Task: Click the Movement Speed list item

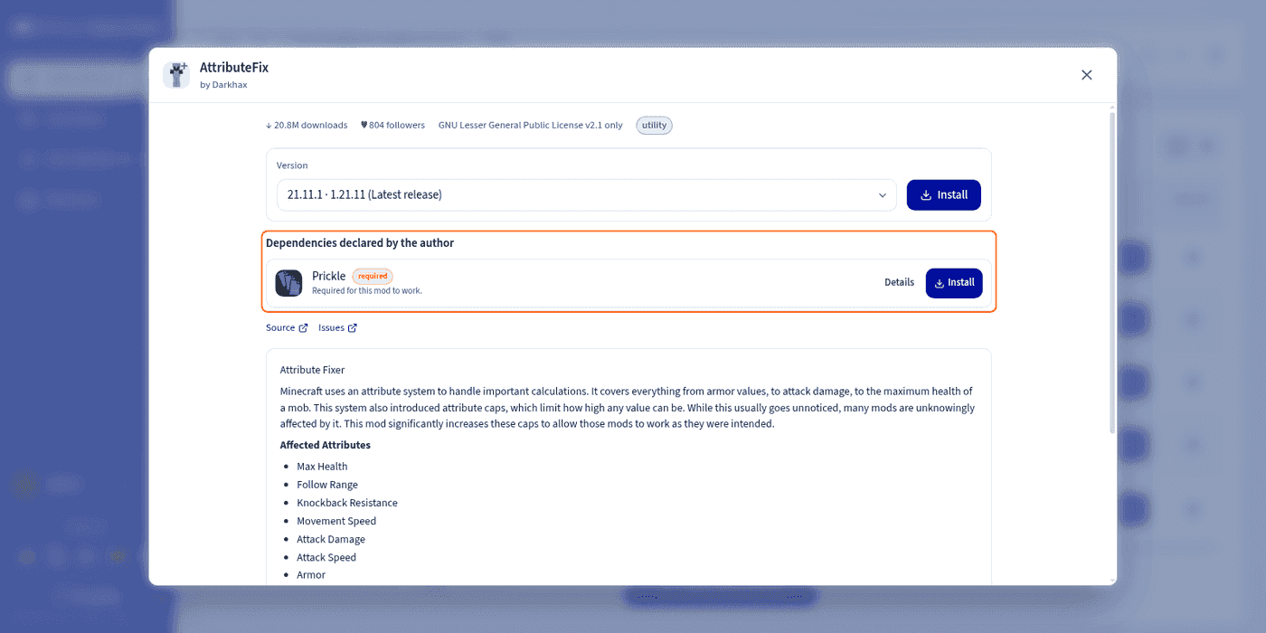Action: click(x=336, y=521)
